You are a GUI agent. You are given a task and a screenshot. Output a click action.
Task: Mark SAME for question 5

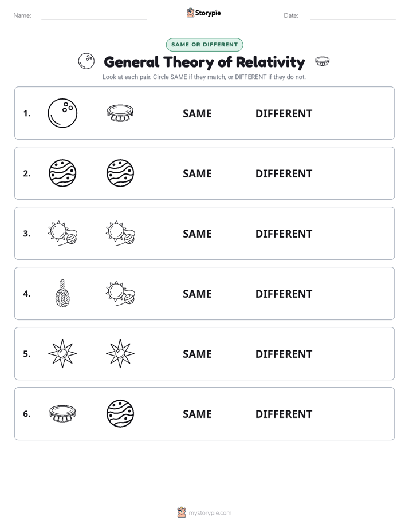[197, 354]
